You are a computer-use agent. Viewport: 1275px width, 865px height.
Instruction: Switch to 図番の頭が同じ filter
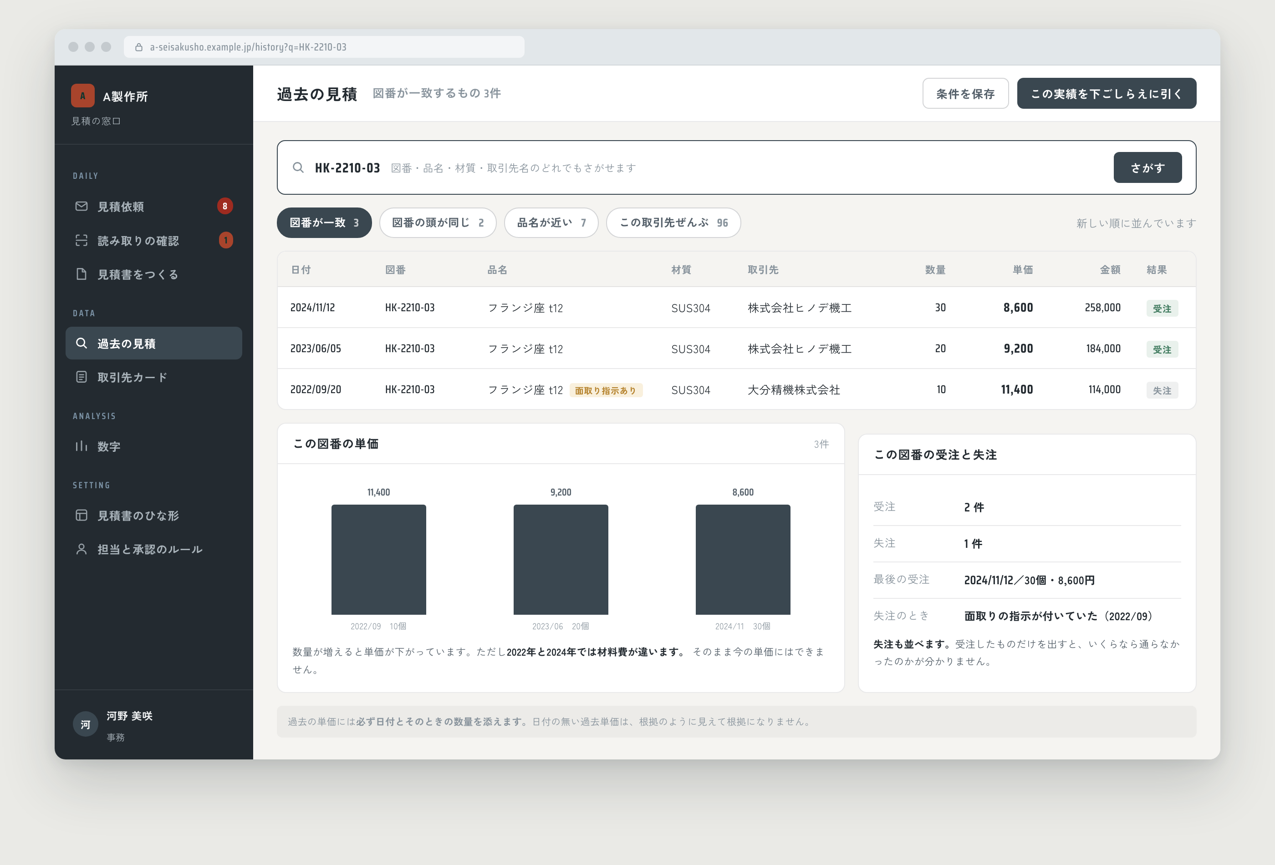pyautogui.click(x=438, y=223)
